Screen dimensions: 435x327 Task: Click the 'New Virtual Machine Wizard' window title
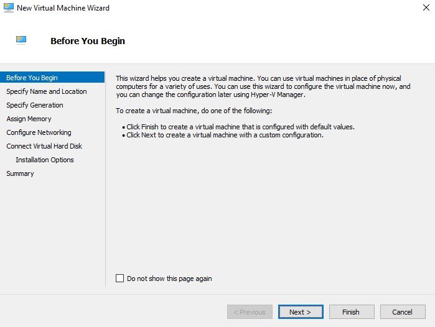(x=63, y=7)
